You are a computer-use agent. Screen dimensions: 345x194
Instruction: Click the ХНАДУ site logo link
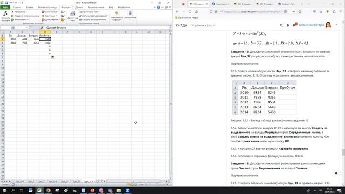click(x=181, y=25)
